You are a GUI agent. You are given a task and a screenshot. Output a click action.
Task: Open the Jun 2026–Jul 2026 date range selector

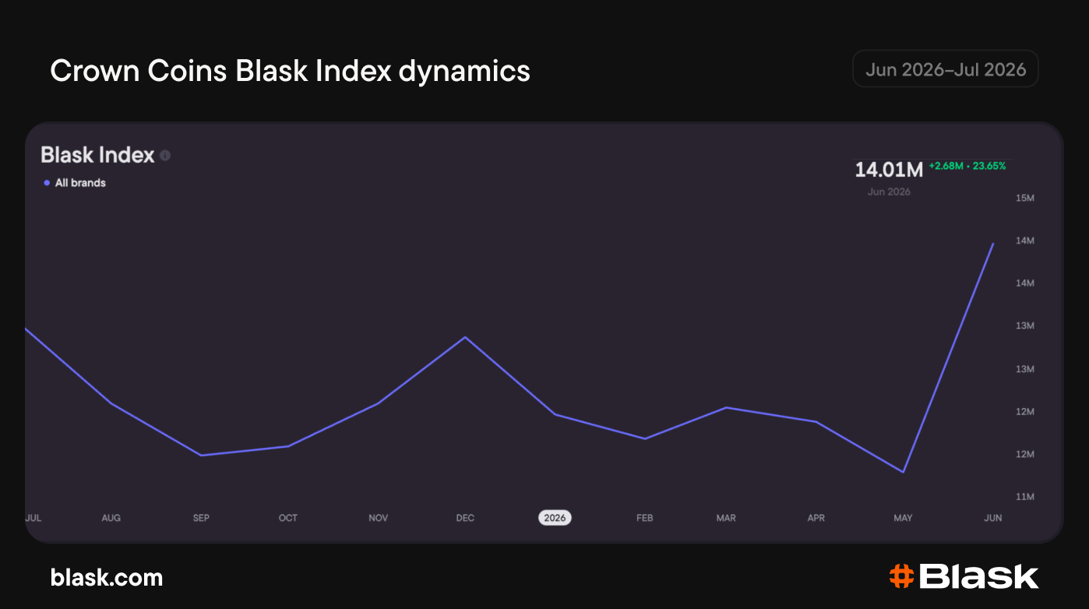[946, 69]
